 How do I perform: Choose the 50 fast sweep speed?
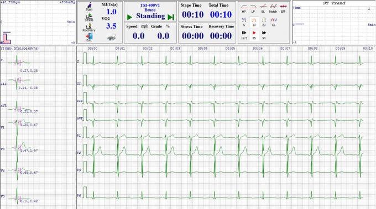[264, 35]
